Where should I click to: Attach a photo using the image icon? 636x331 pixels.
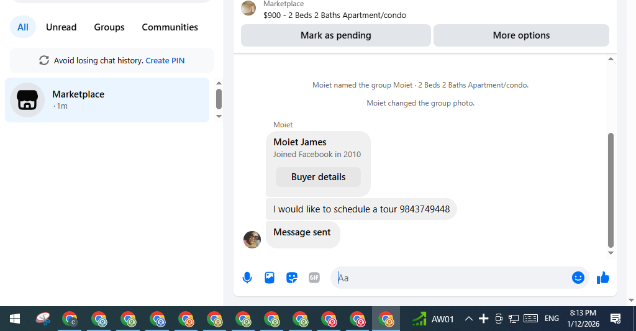coord(270,278)
